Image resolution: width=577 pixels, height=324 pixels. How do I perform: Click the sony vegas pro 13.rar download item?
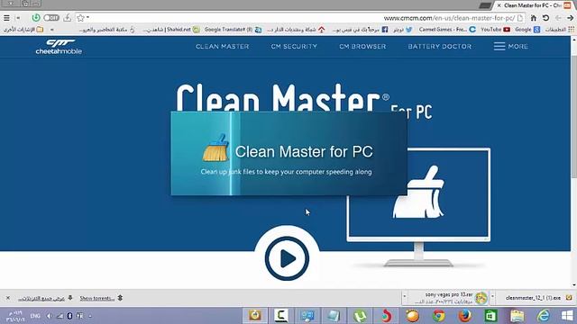coord(448,298)
